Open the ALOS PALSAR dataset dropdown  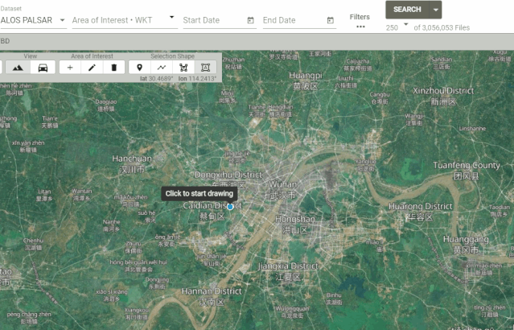pyautogui.click(x=33, y=20)
